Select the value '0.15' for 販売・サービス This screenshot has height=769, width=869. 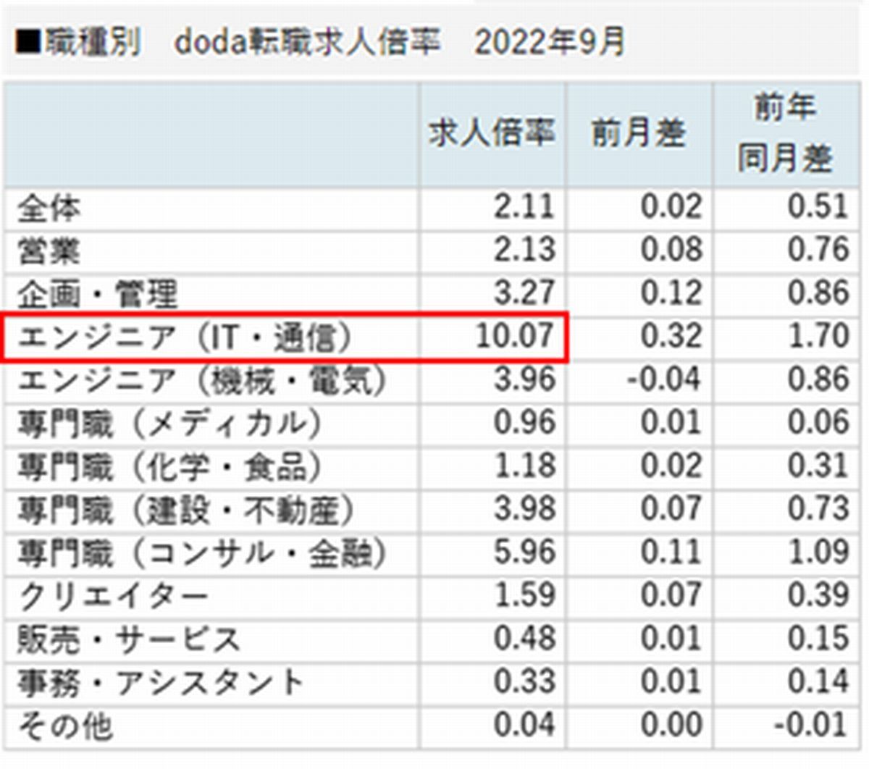pyautogui.click(x=818, y=638)
